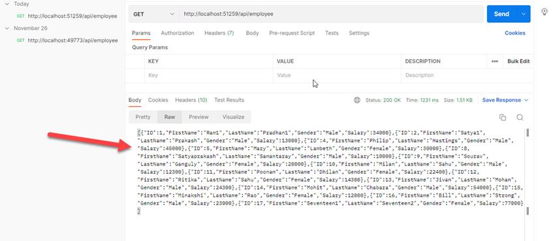Click the VALUE column header

(285, 61)
